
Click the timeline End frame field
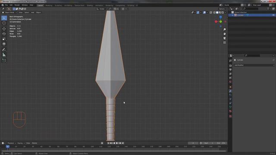point(221,143)
